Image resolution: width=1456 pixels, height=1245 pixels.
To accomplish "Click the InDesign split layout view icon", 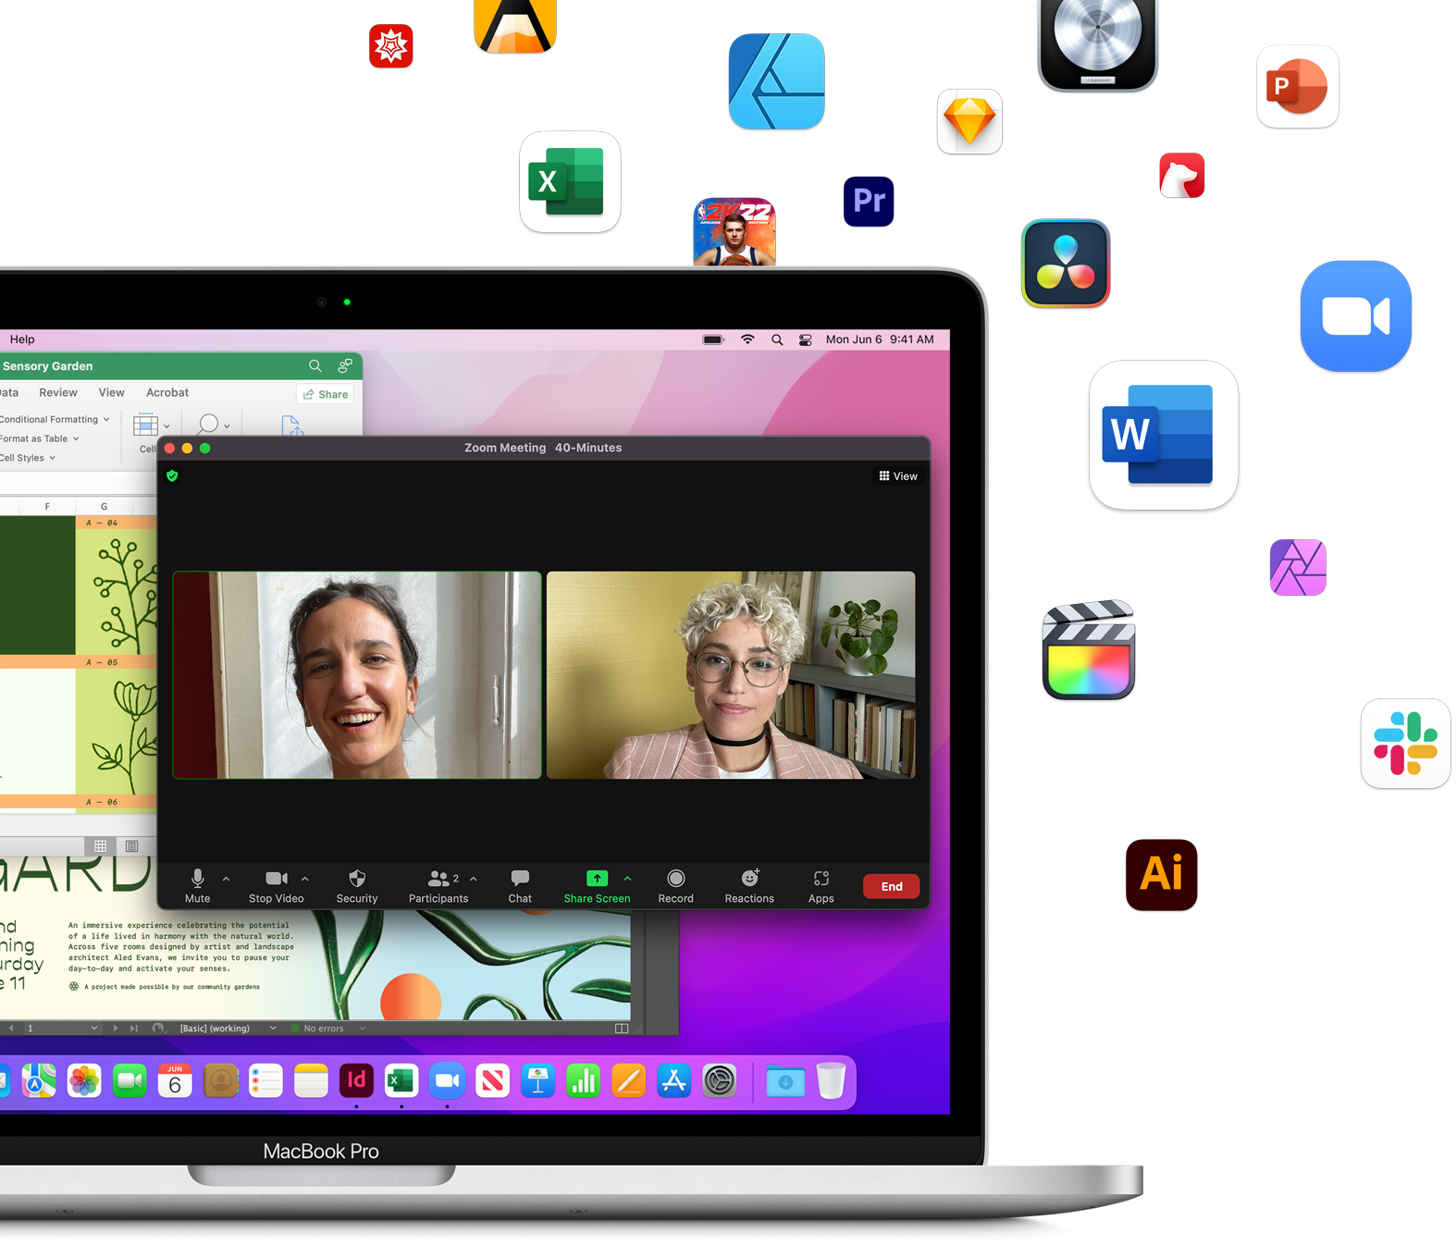I will 622,1028.
